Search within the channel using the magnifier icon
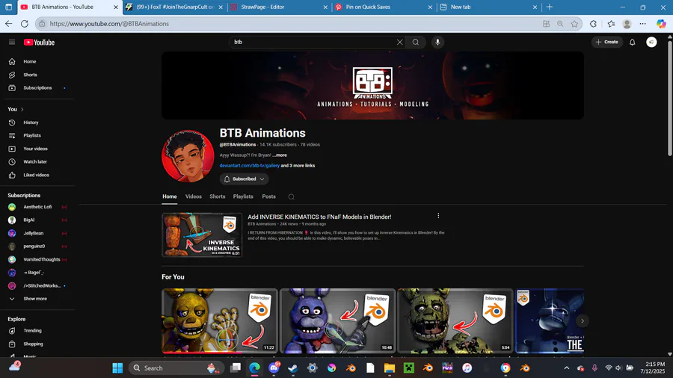The image size is (673, 378). coord(291,196)
